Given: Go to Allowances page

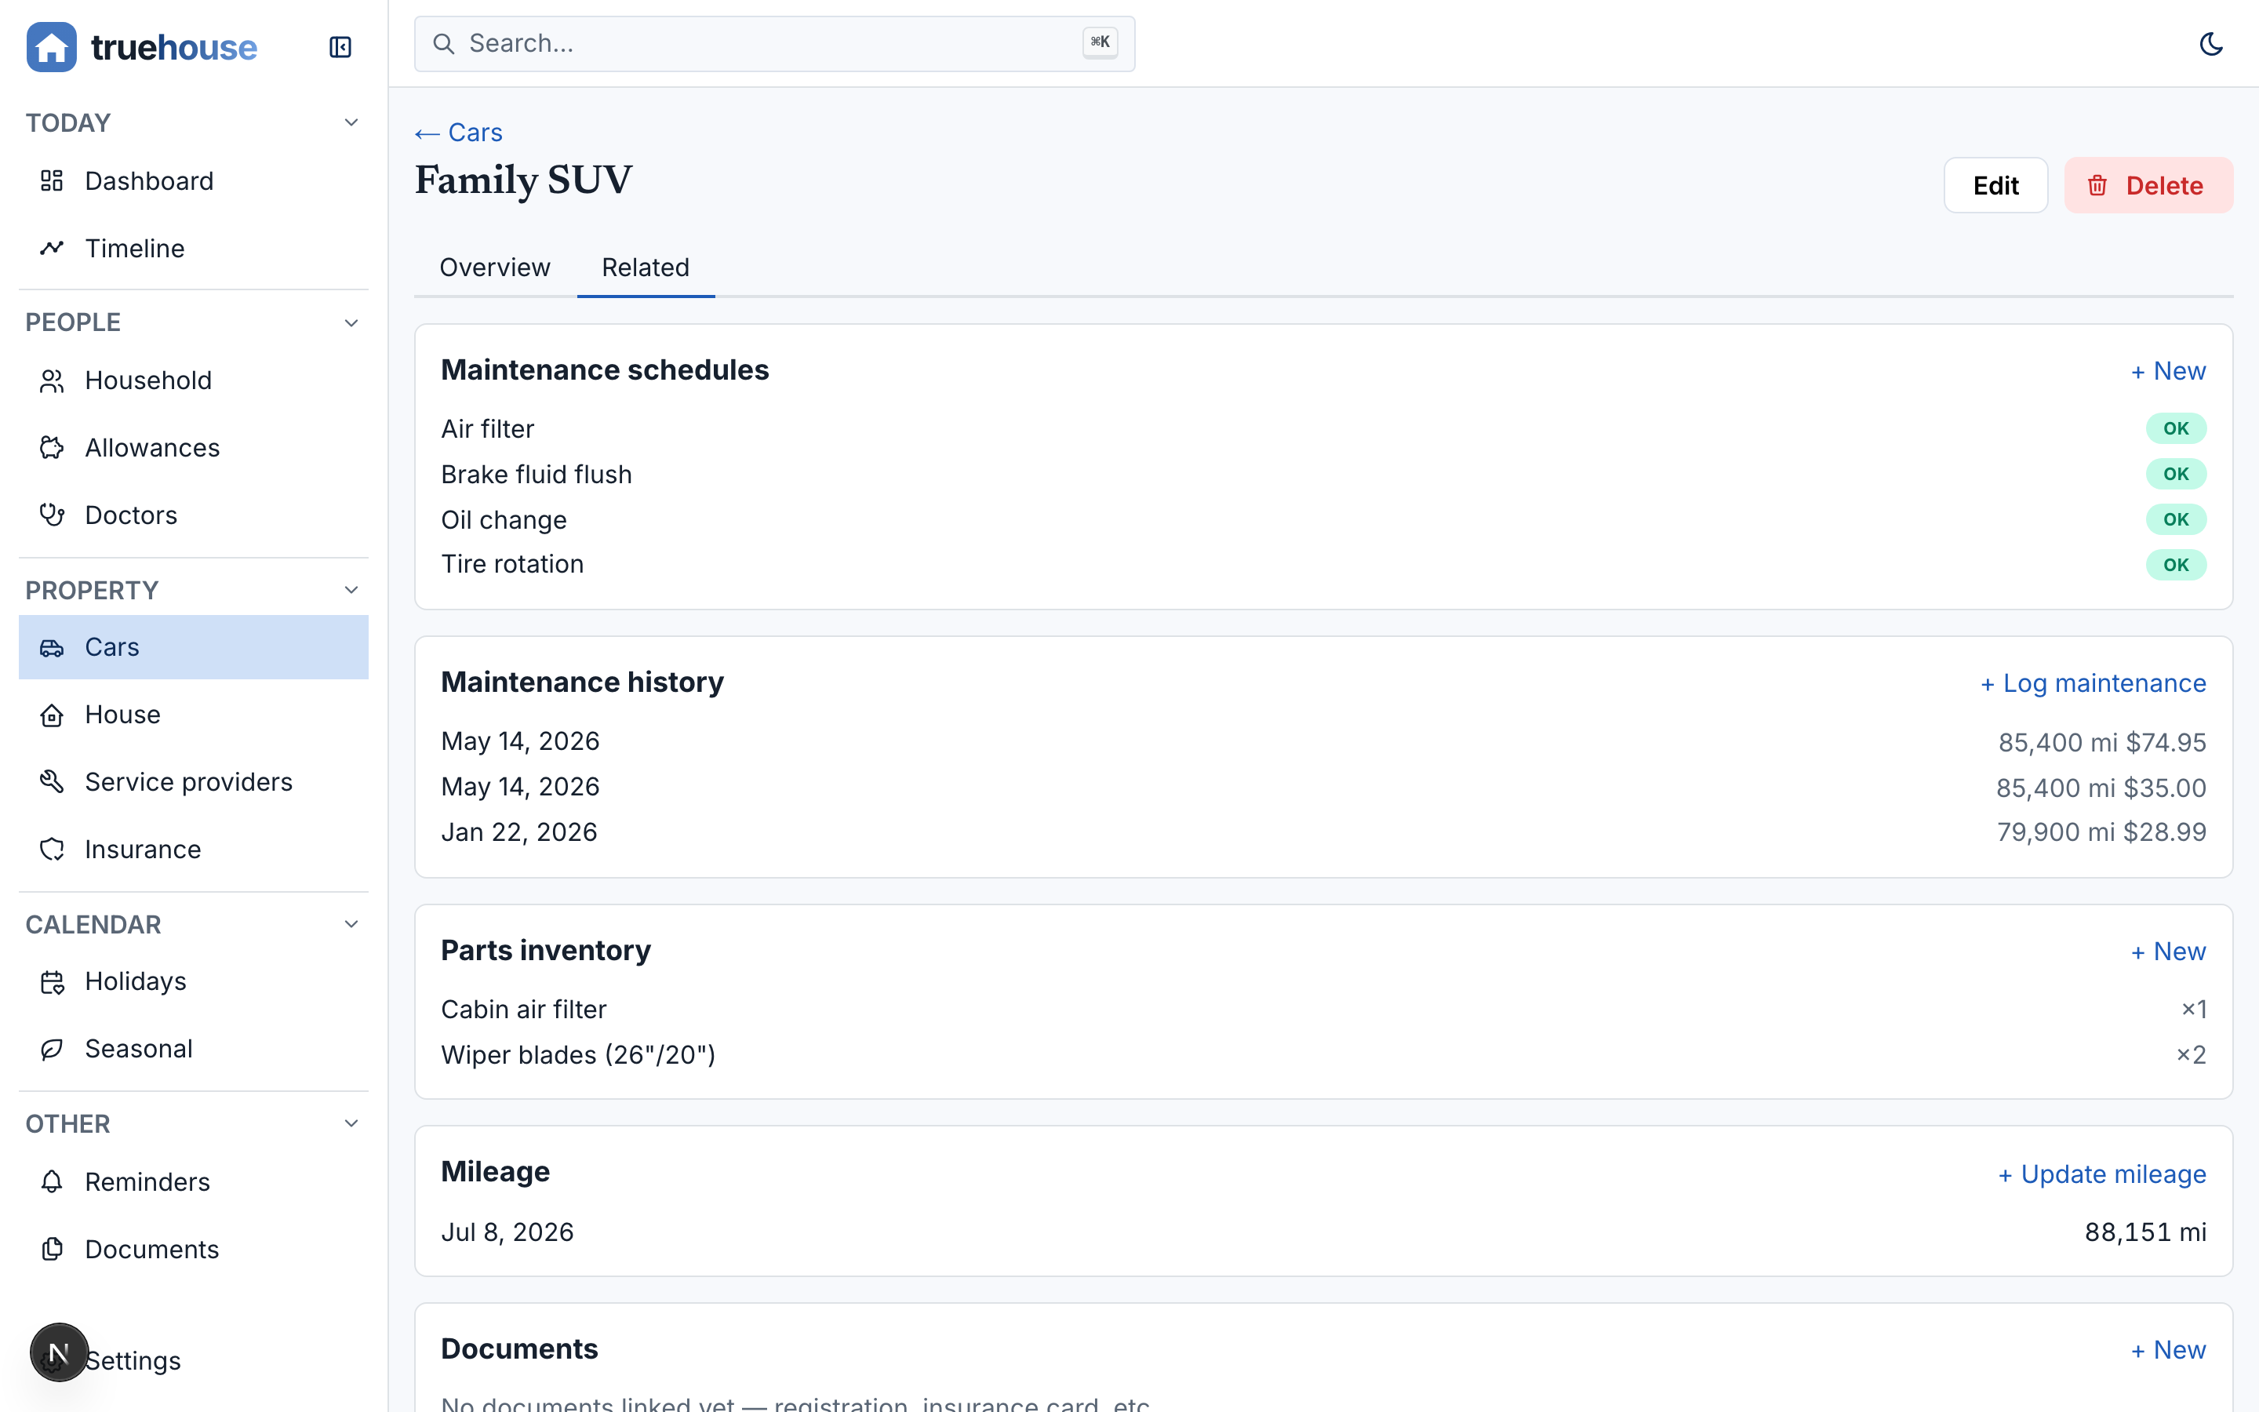Looking at the screenshot, I should click(x=193, y=448).
